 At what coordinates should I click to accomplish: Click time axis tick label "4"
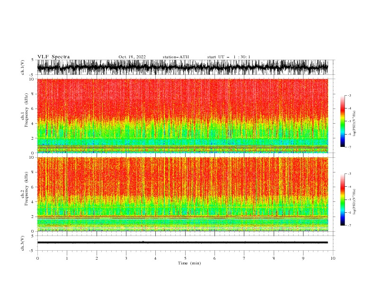click(156, 258)
